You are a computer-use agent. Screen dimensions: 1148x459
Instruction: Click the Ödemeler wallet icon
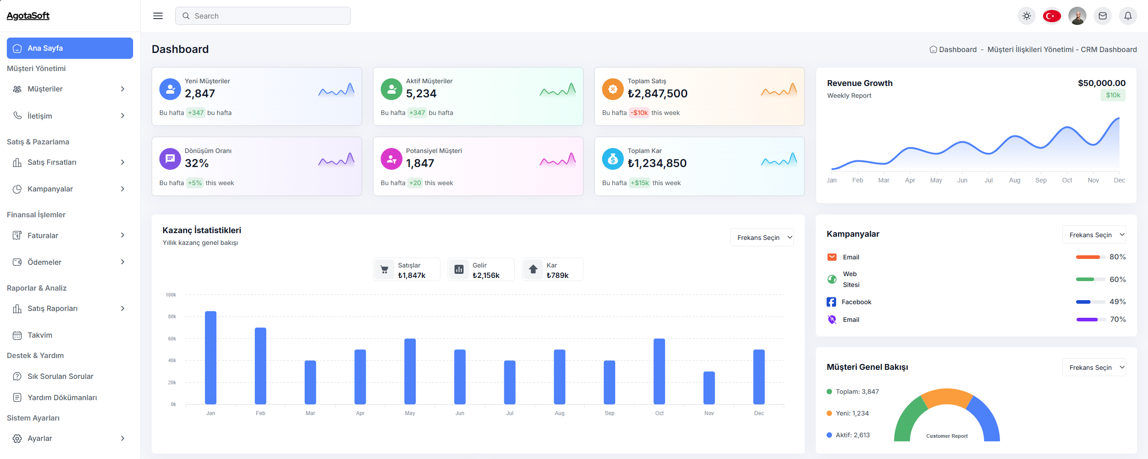tap(17, 262)
